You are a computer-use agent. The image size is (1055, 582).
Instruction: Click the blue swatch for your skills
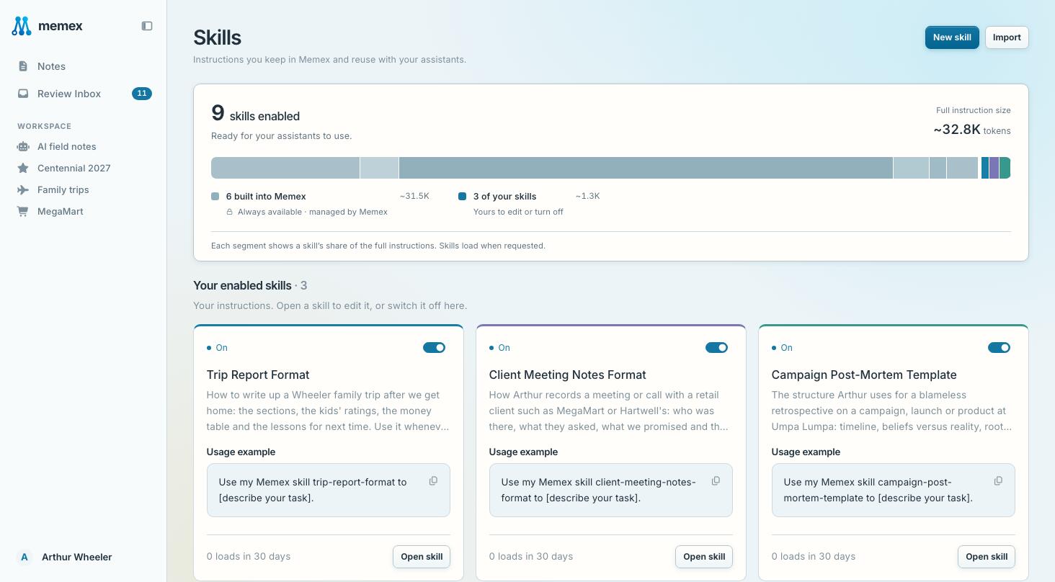(463, 196)
